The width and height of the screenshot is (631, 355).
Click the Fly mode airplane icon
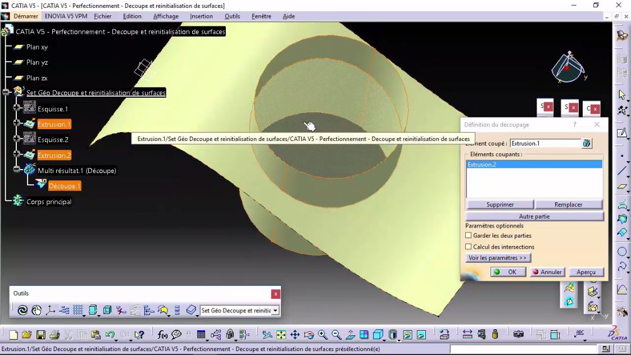(267, 335)
